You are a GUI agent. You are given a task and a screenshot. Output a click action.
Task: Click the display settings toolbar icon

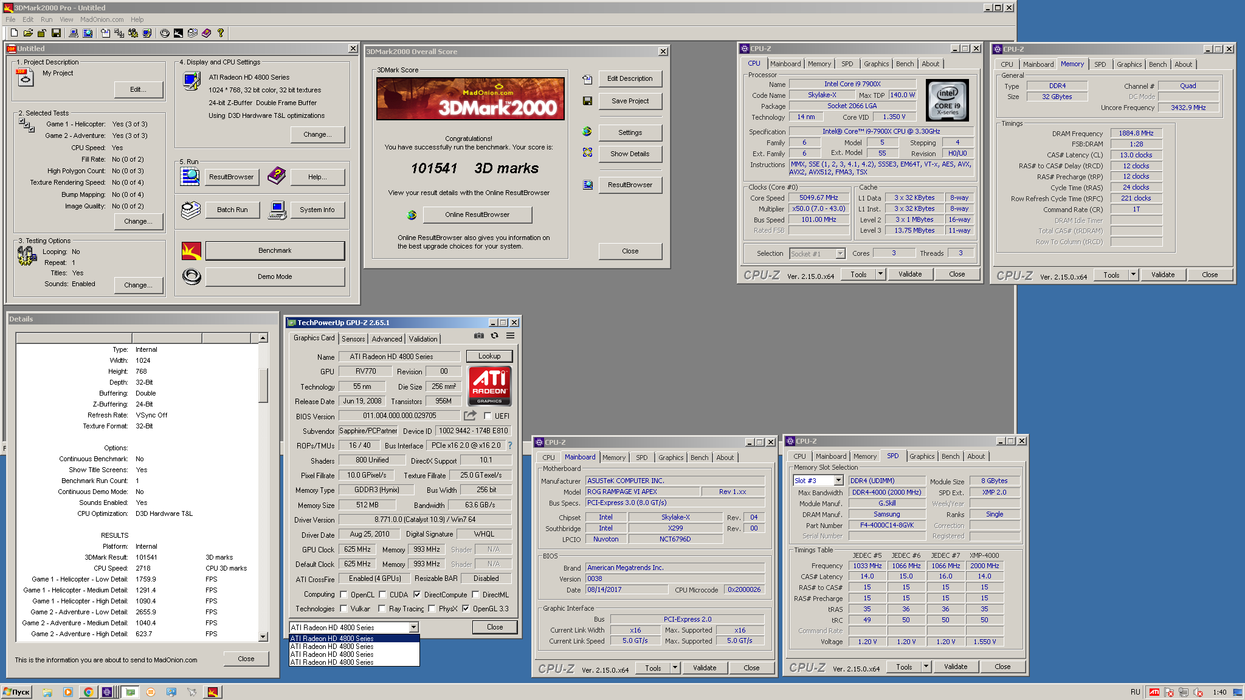147,33
